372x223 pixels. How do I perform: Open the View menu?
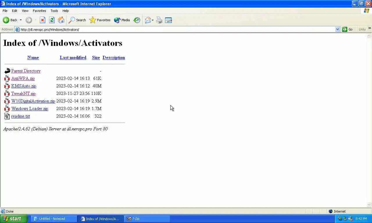25,11
